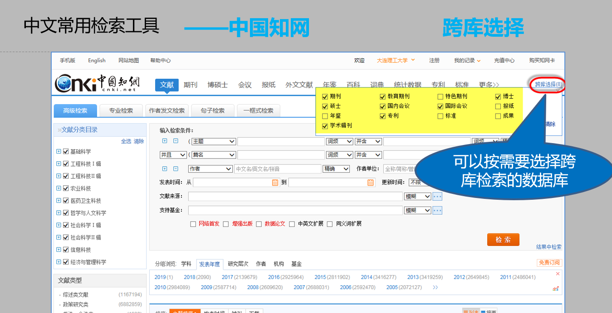Viewport: 612px width, 313px height.
Task: Select 发表年度 grouping tab
Action: pos(210,264)
